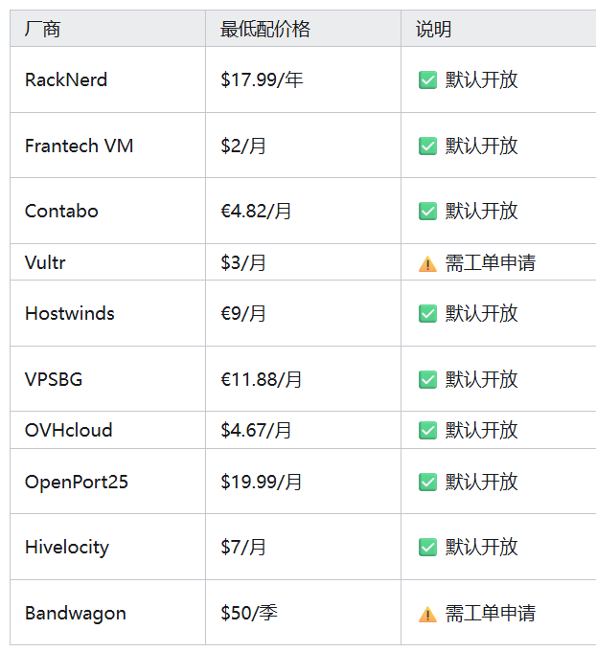596x652 pixels.
Task: Click the green checkmark in Hostwinds row
Action: 427,313
